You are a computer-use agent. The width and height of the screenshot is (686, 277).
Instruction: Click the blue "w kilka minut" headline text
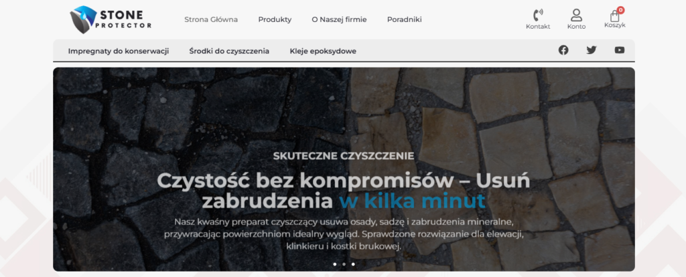[411, 201]
